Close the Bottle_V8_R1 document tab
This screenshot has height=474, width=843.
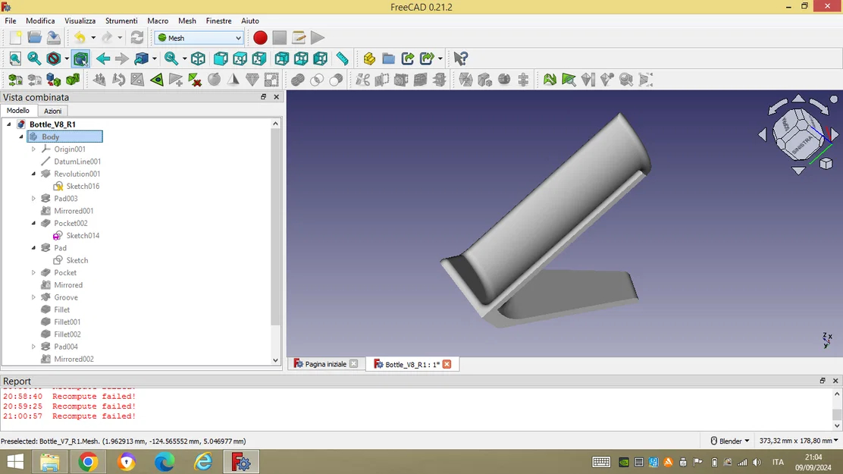[447, 364]
